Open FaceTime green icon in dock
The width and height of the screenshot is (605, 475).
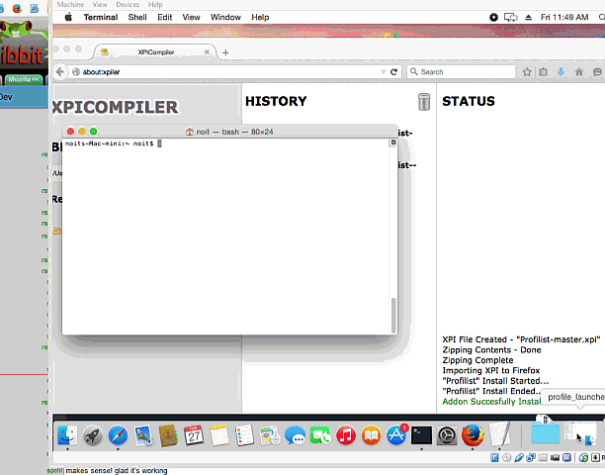tap(320, 435)
